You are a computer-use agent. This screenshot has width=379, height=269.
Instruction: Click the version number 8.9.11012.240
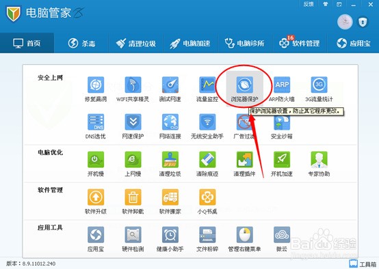coord(39,264)
